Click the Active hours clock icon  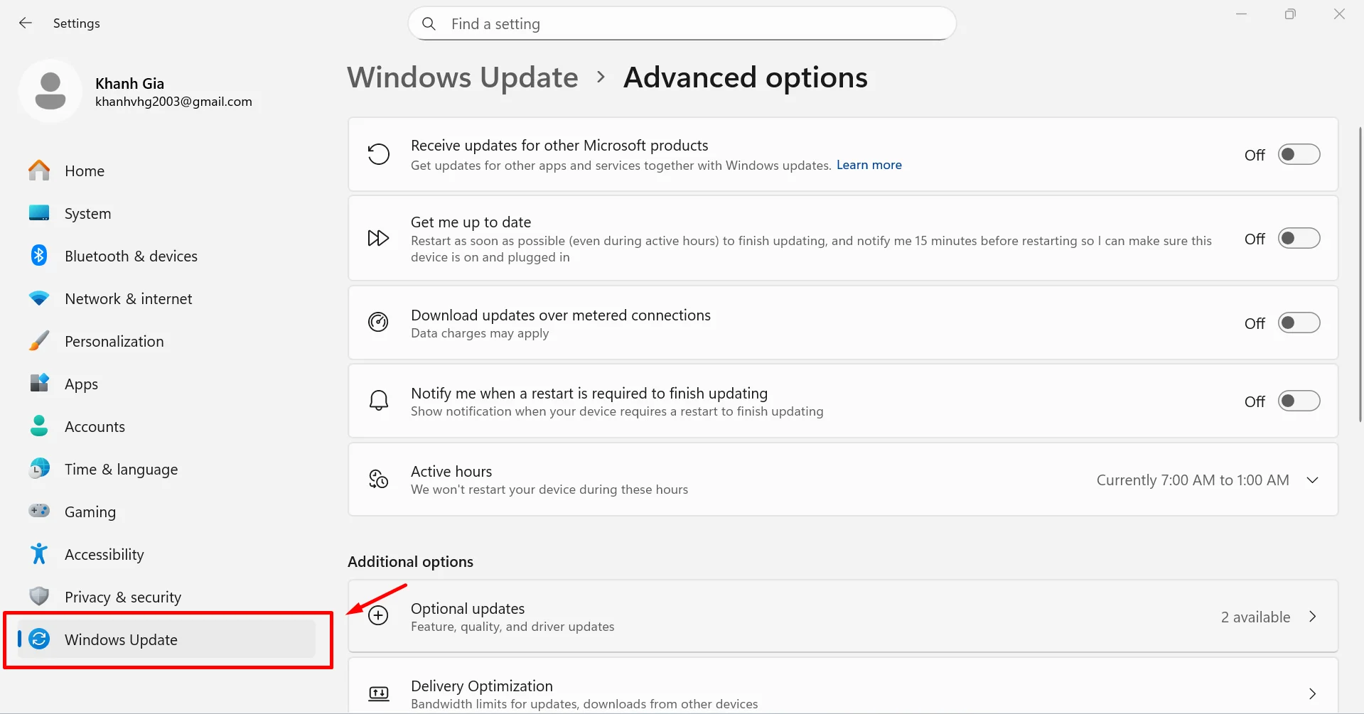click(x=378, y=480)
